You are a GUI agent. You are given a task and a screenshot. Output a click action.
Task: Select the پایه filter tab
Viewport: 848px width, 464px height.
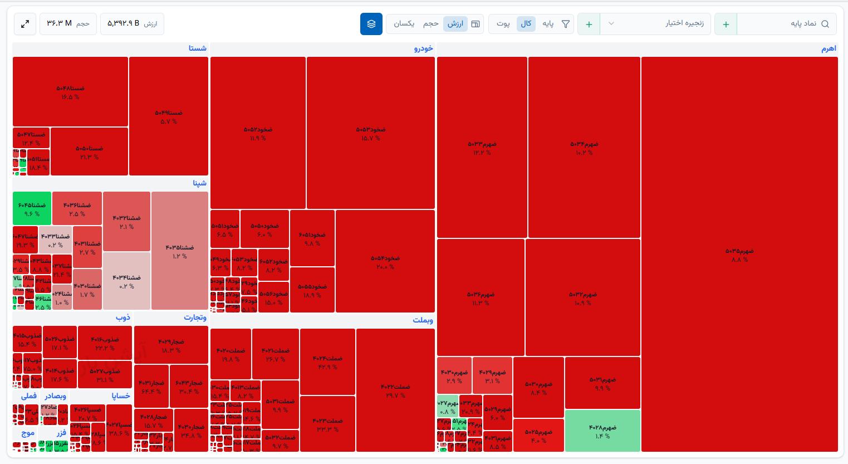[x=548, y=24]
